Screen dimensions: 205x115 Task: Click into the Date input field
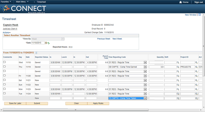(x=38, y=43)
